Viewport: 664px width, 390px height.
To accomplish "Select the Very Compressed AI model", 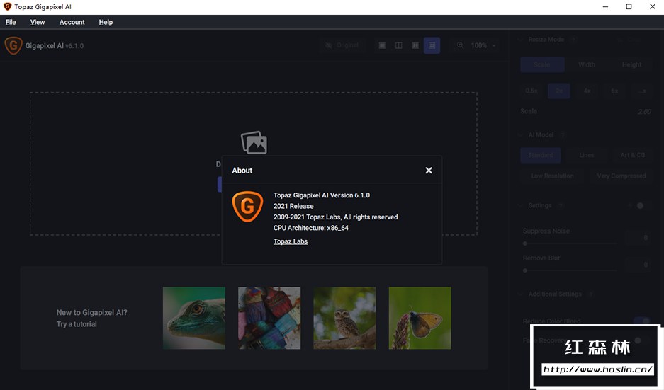I will [621, 176].
